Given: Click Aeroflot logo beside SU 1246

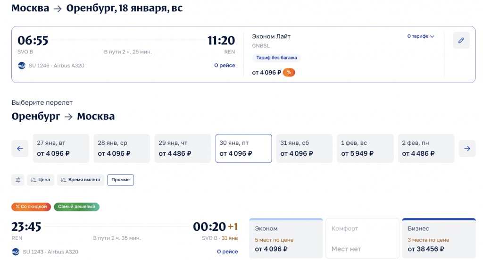Looking at the screenshot, I should (22, 66).
